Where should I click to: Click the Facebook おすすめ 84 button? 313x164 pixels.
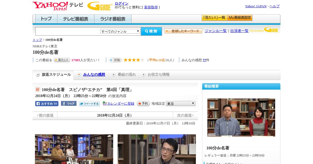coord(47,104)
